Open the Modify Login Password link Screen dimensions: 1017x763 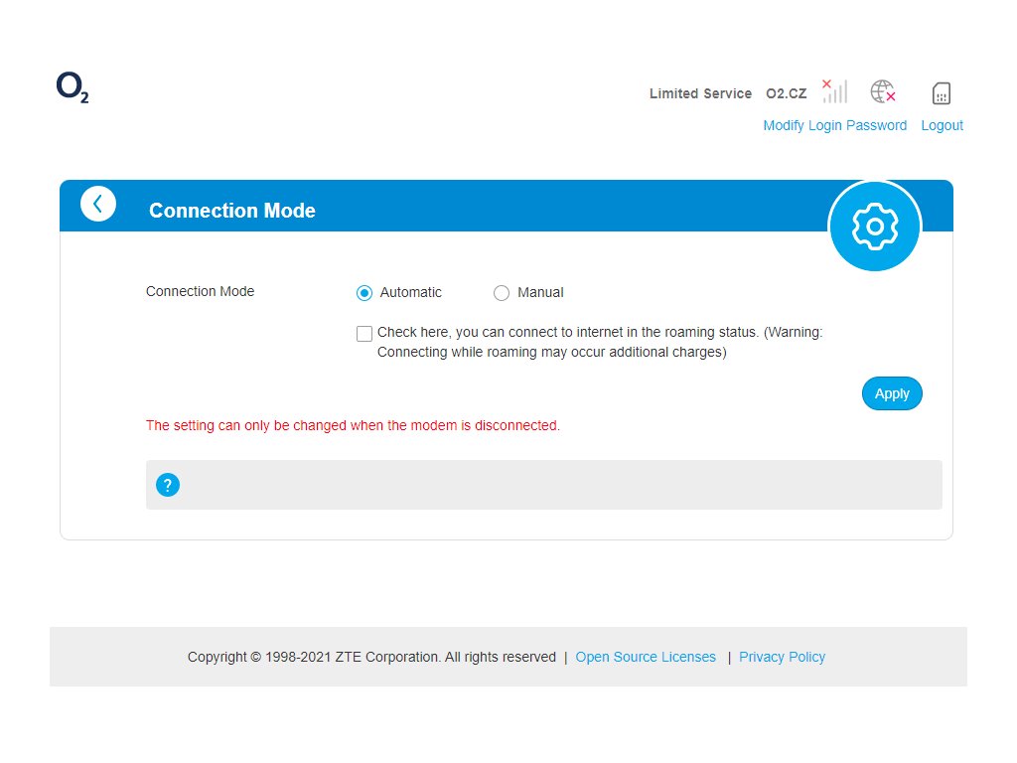point(834,125)
